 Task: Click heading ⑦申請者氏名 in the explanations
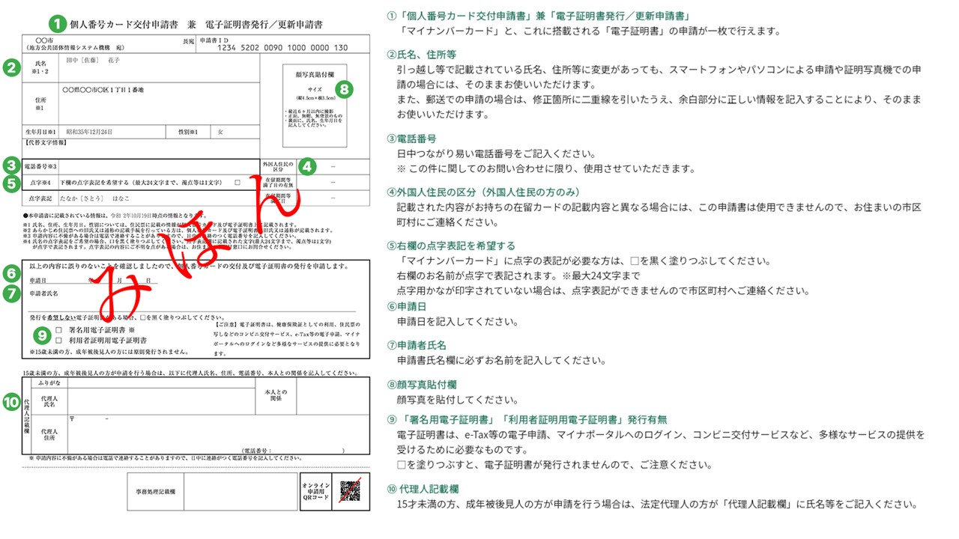(417, 345)
